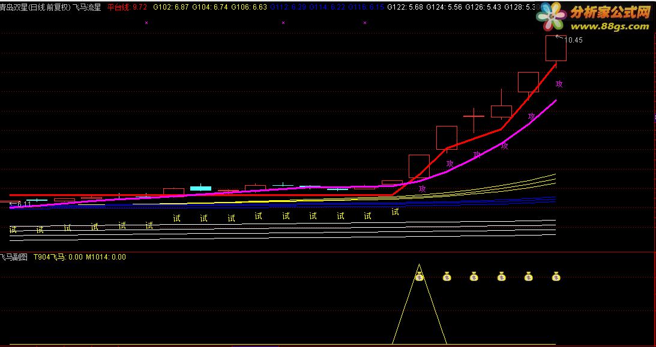Click the 飞马副图 sub-chart title
The height and width of the screenshot is (347, 656).
(14, 257)
